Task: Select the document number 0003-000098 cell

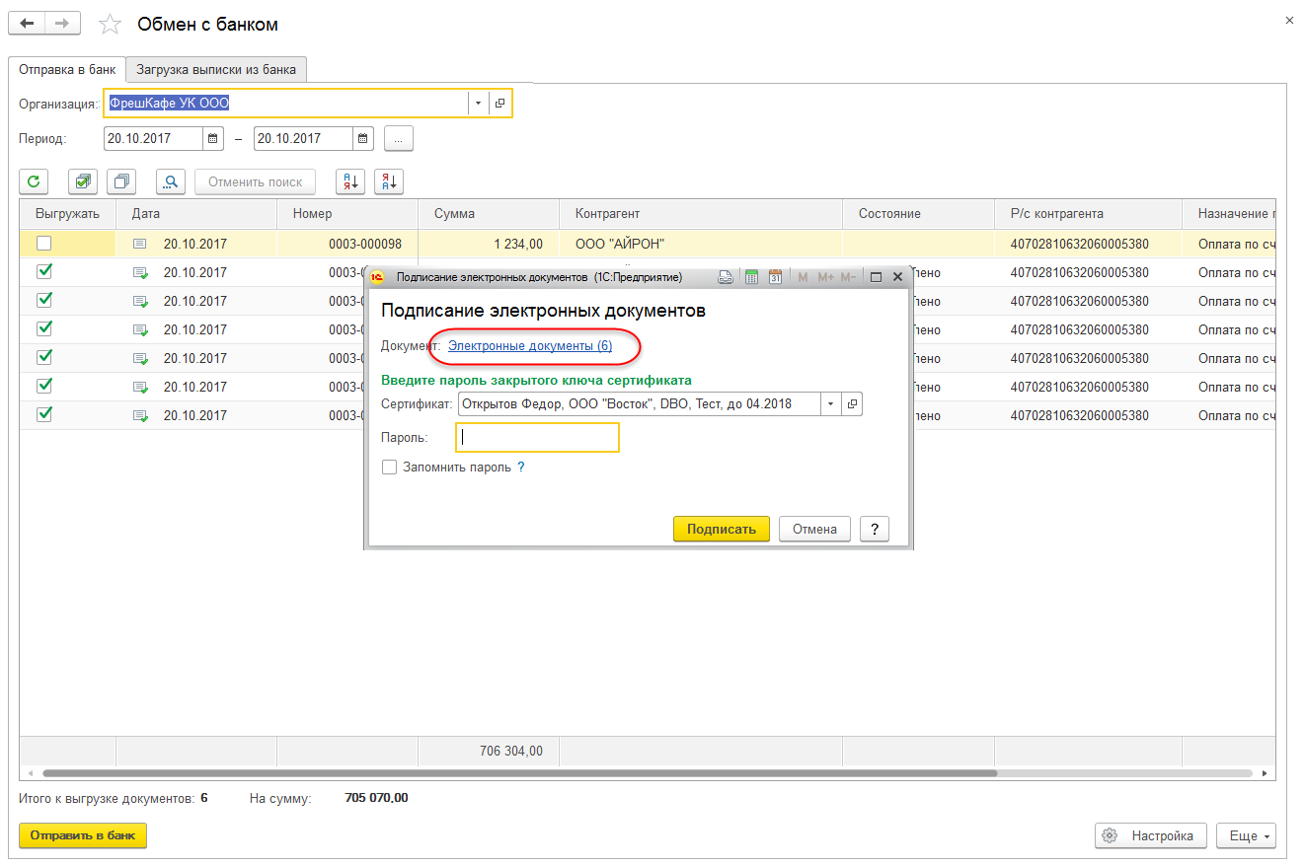Action: 347,244
